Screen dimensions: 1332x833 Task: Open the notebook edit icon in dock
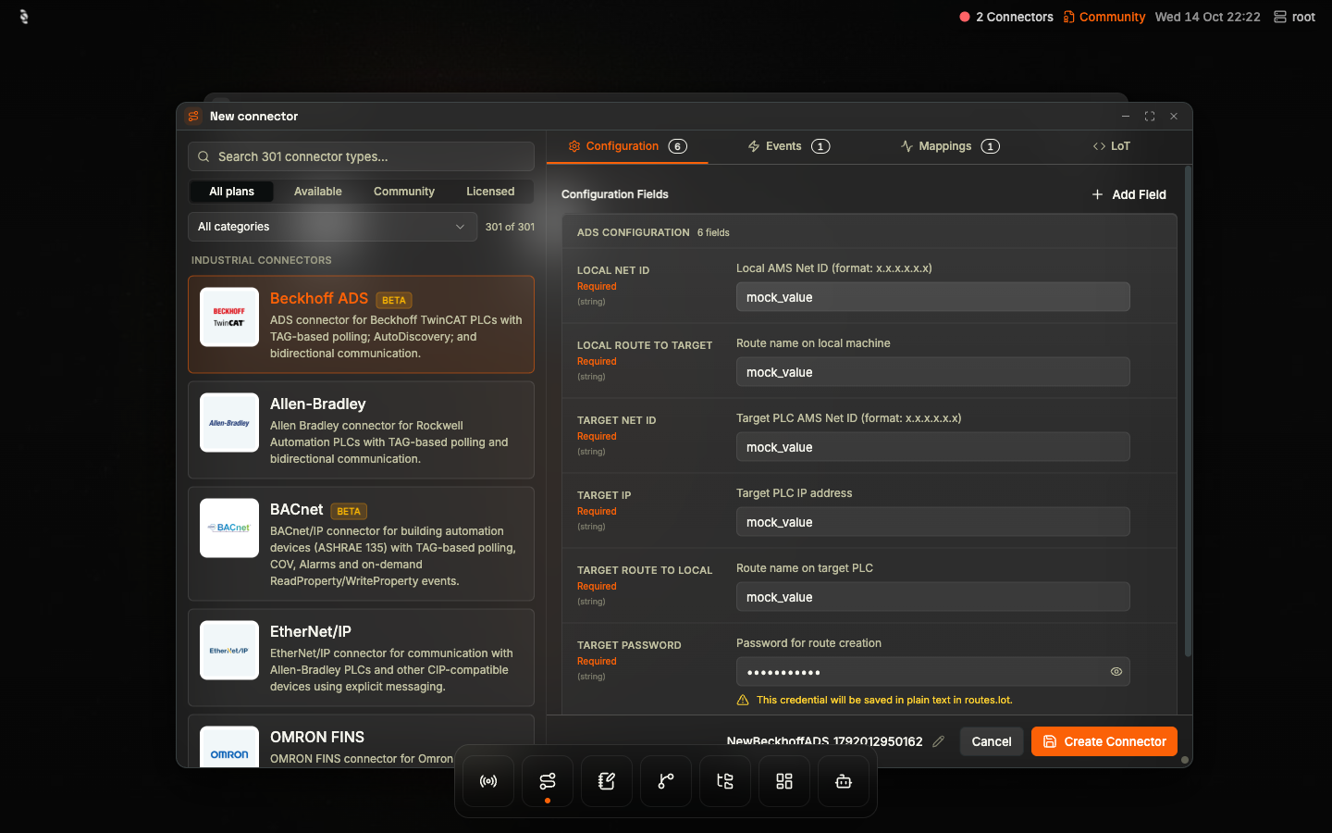click(607, 781)
